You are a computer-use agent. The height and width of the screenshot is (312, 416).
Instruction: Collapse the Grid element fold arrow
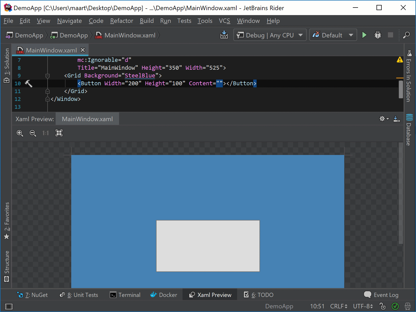tap(48, 76)
